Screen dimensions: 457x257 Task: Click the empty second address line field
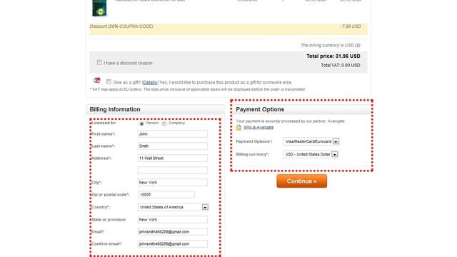(173, 170)
